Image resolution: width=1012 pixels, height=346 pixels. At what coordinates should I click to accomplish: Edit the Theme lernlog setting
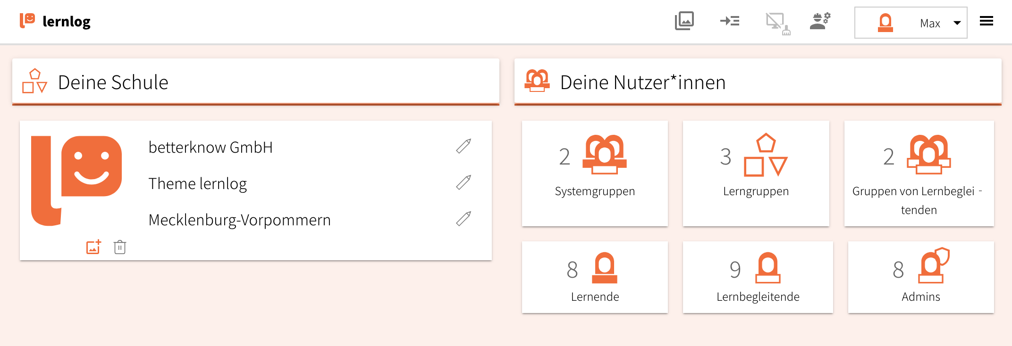[x=464, y=182]
